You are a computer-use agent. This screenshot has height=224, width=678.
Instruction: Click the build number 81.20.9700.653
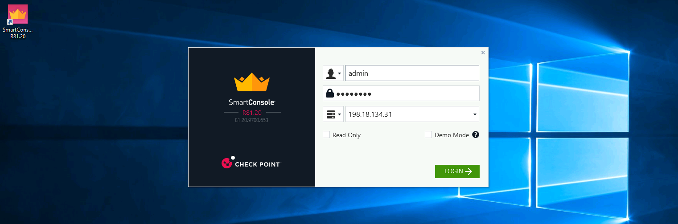click(252, 120)
